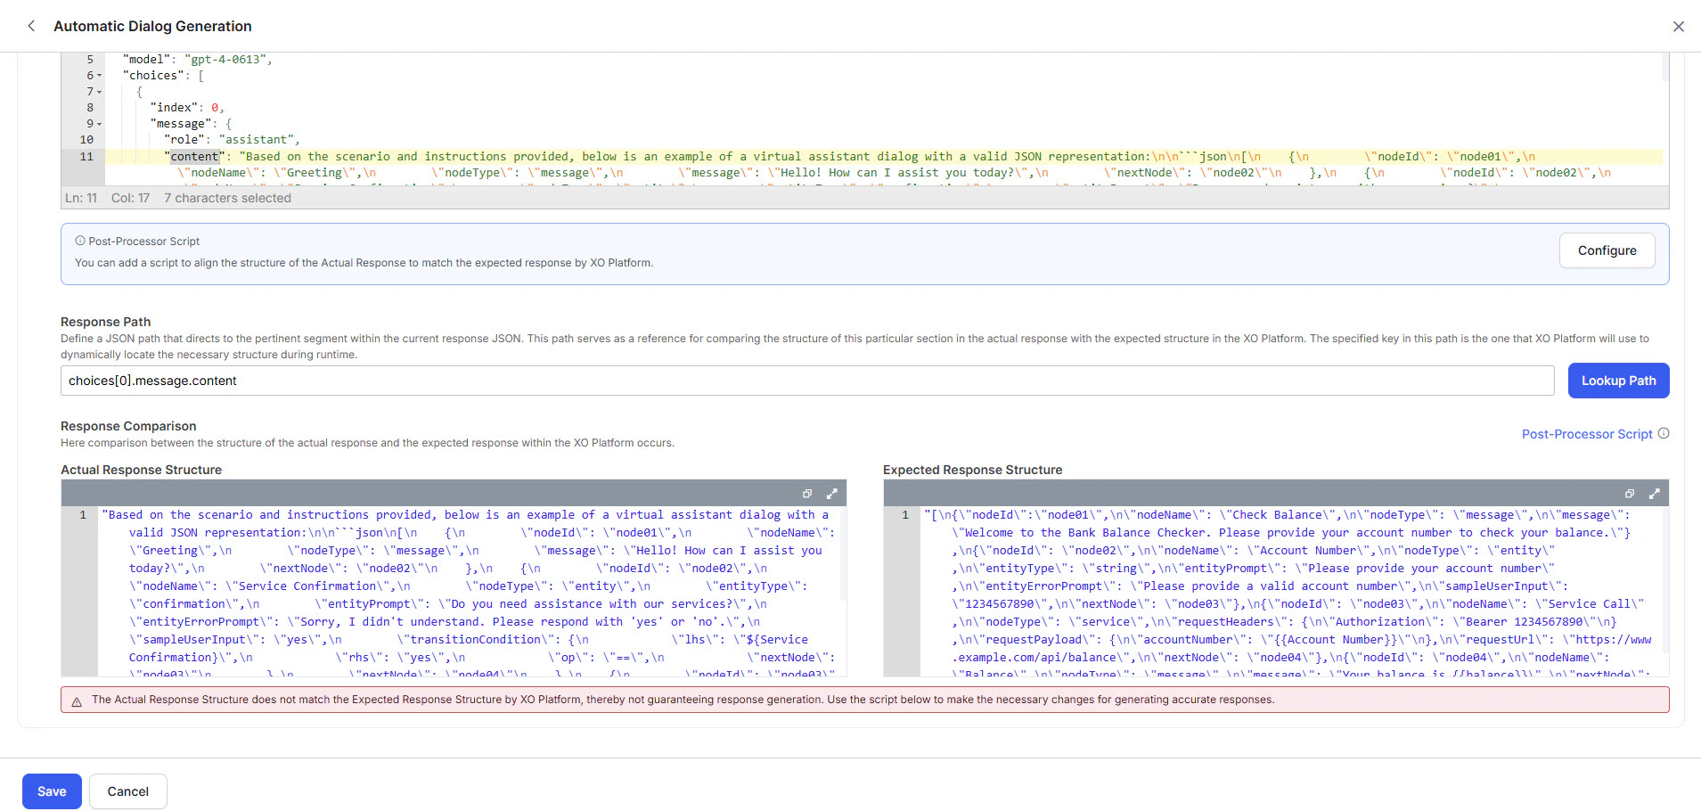Click the Actual Response Structure label

point(141,470)
